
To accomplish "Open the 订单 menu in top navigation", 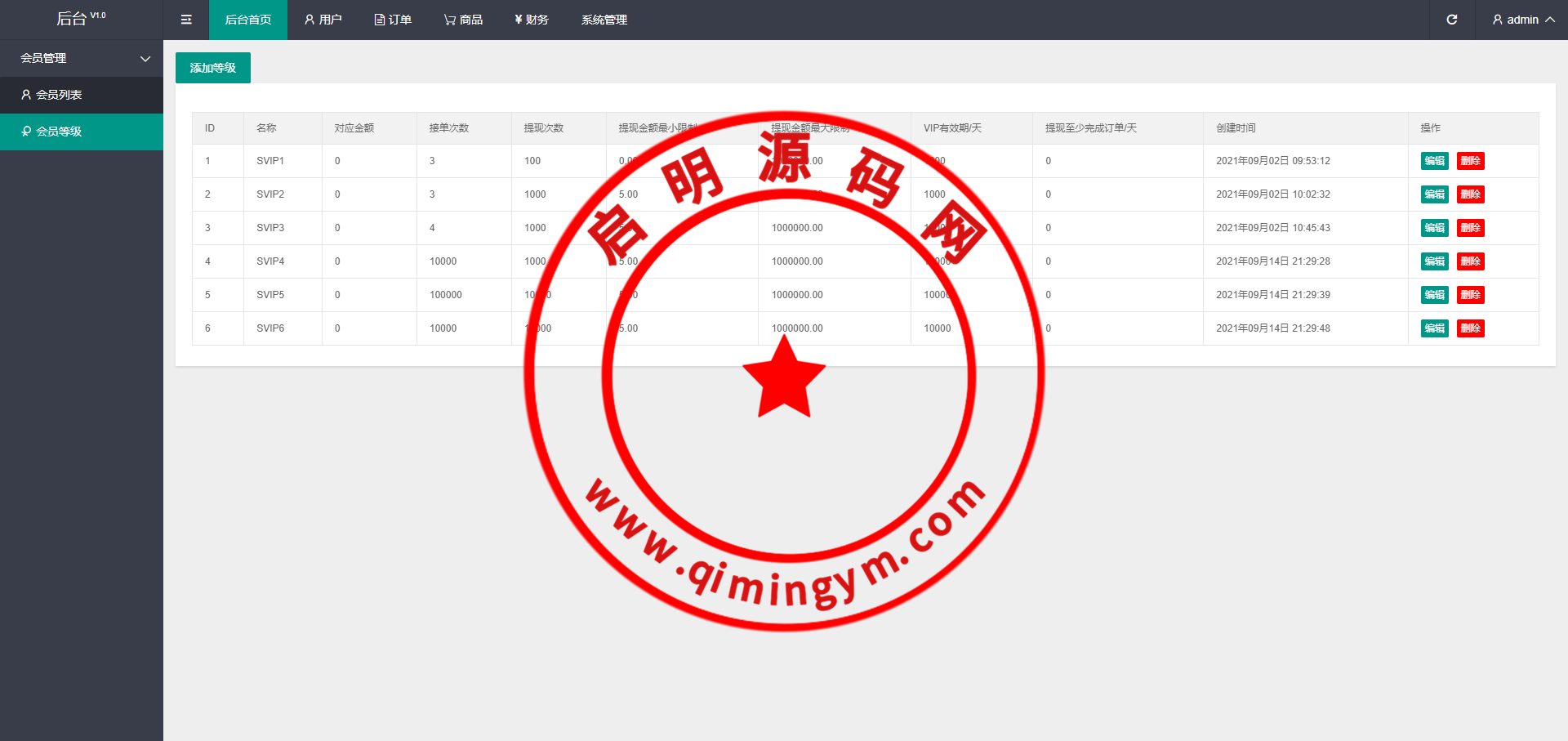I will 393,20.
